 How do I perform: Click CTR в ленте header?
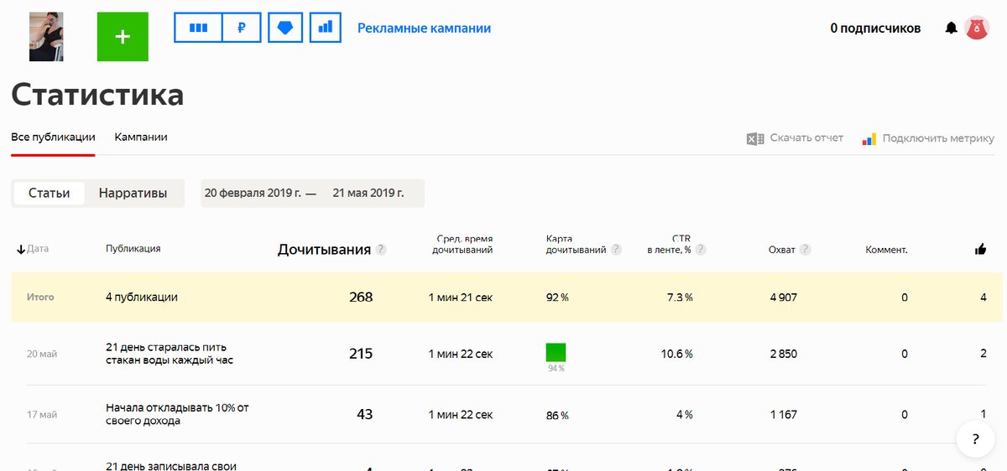click(670, 244)
